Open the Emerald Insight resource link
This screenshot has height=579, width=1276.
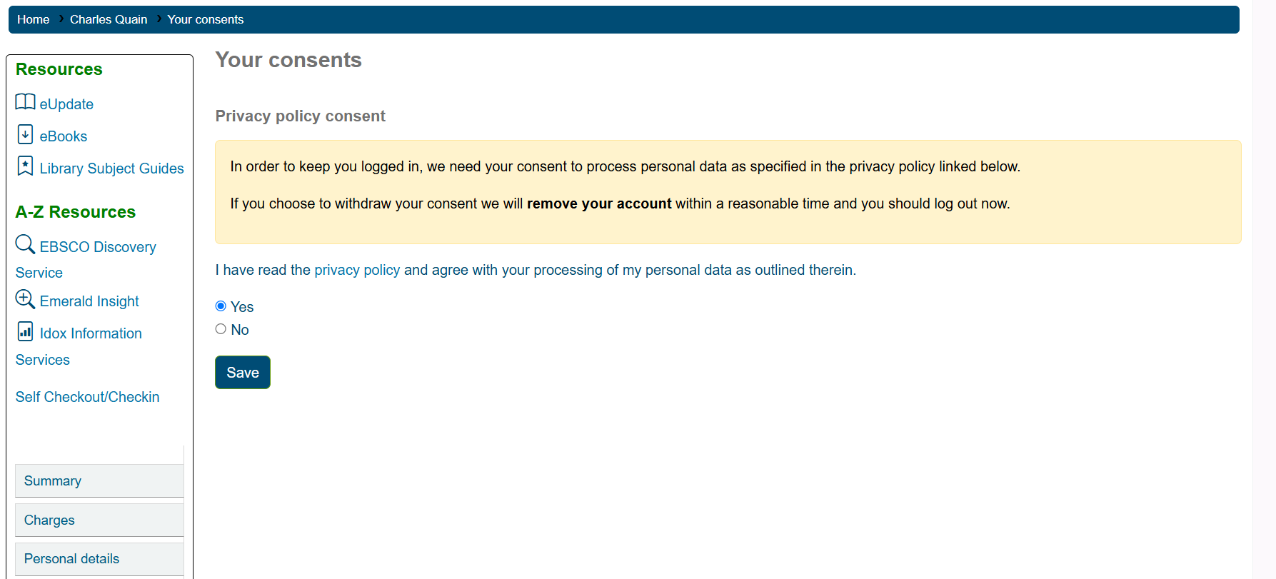89,301
